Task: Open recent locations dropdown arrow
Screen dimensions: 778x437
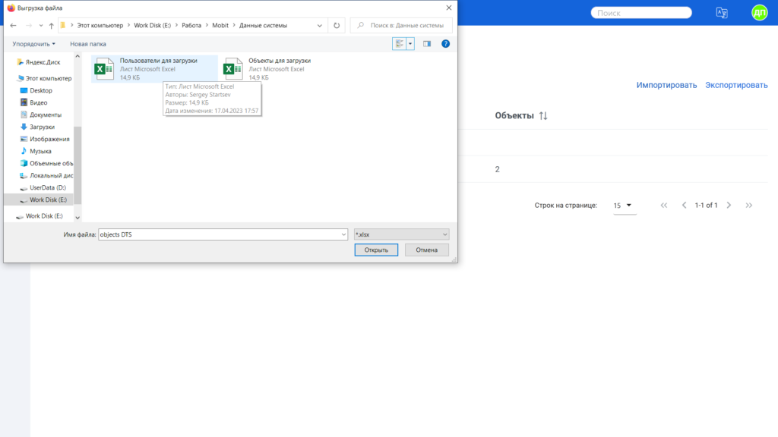Action: point(41,25)
